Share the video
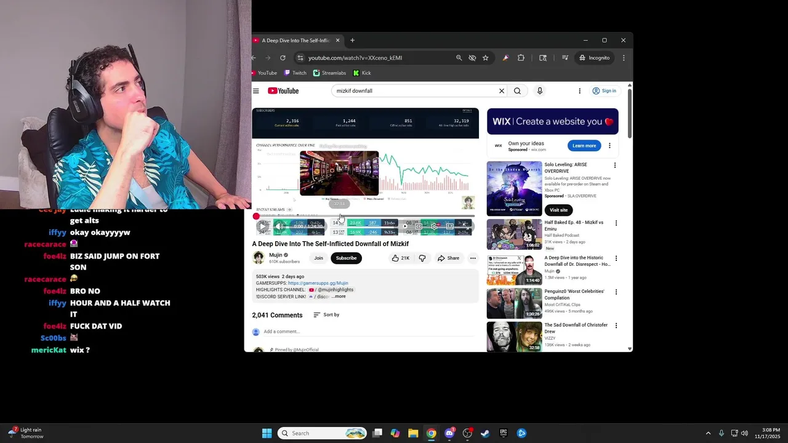This screenshot has width=788, height=443. (x=448, y=258)
